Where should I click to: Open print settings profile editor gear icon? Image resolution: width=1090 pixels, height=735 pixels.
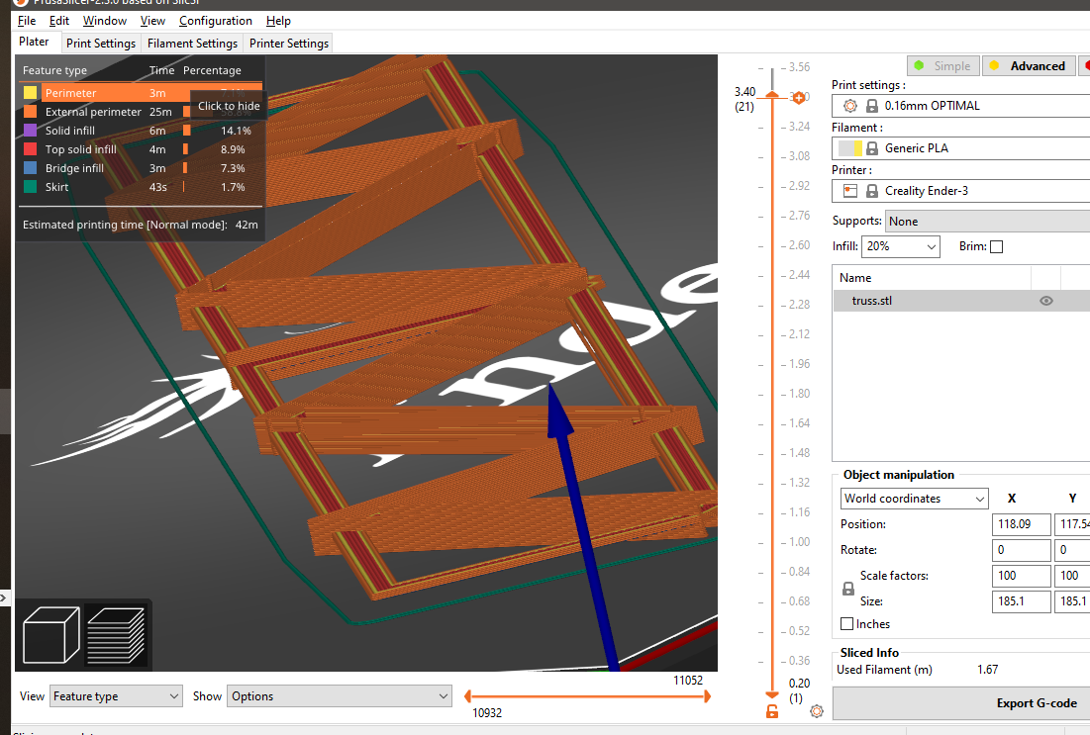pos(848,106)
